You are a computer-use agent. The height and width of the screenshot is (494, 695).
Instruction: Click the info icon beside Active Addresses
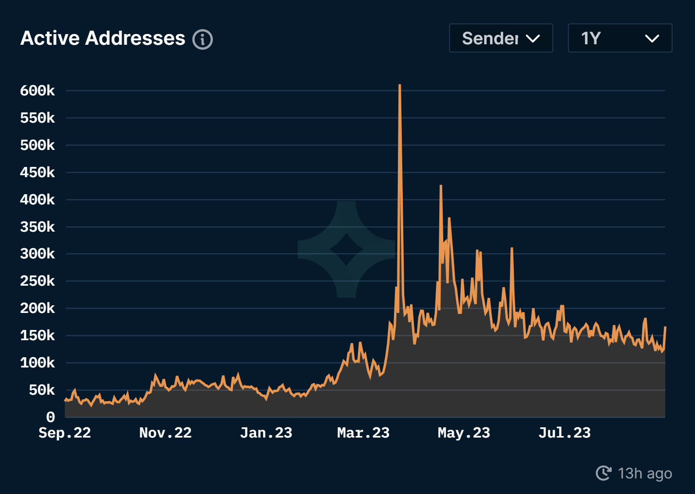[203, 39]
